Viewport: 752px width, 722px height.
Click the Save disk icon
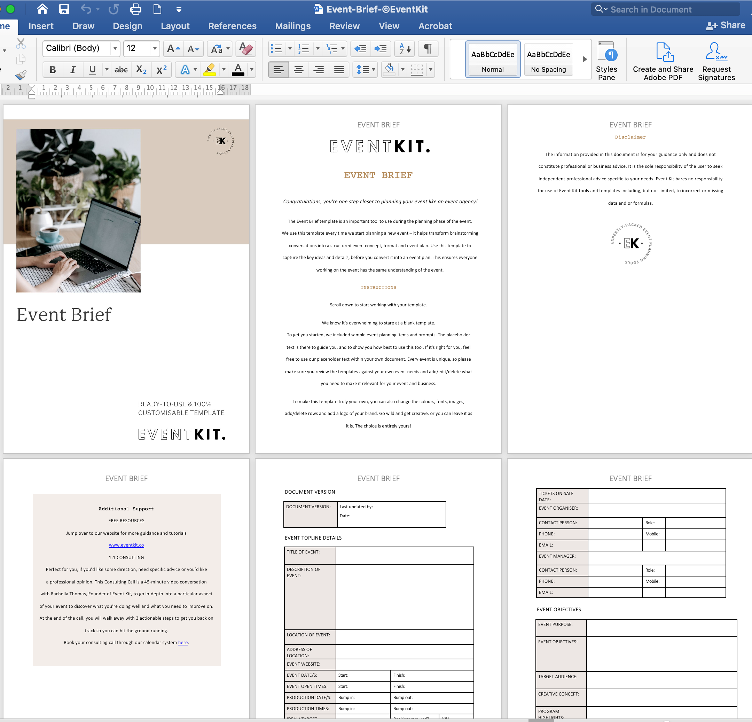point(64,9)
